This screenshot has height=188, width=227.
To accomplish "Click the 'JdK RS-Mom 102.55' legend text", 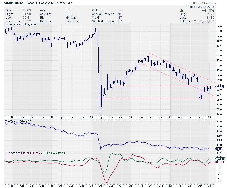I will point(53,153).
